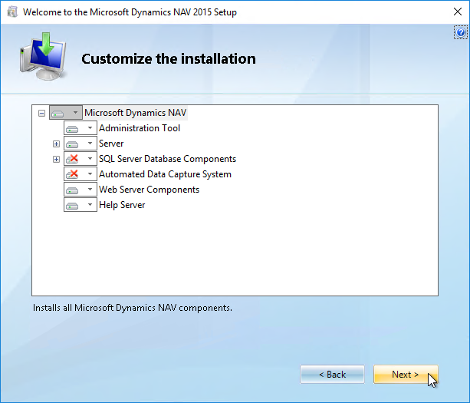Click the 'Installs all Microsoft Dynamics NAV components.' description
Viewport: 470px width, 403px height.
click(133, 308)
